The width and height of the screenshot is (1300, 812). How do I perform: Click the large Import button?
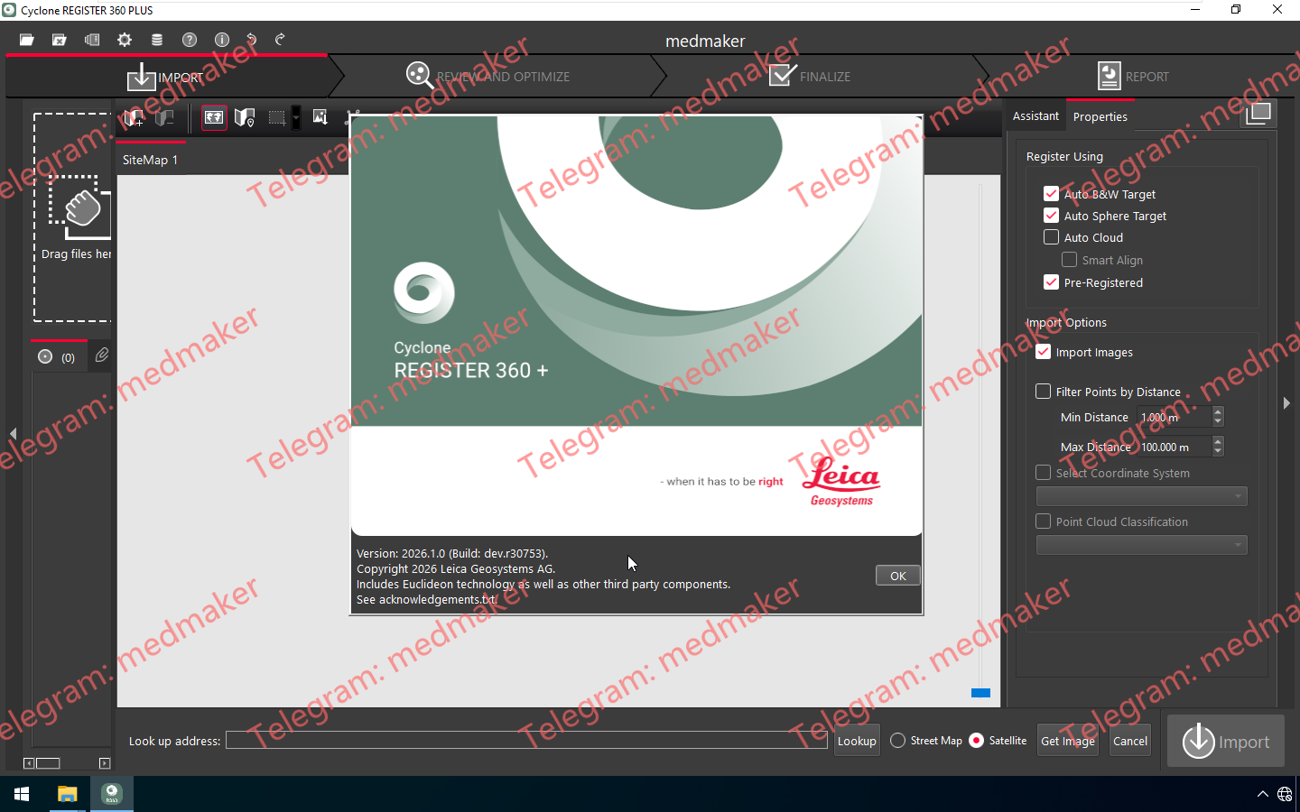pyautogui.click(x=1226, y=741)
